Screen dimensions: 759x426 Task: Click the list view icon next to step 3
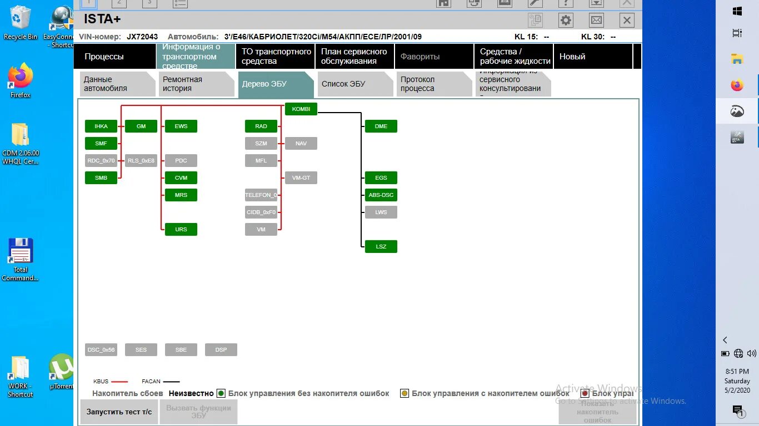pos(179,3)
